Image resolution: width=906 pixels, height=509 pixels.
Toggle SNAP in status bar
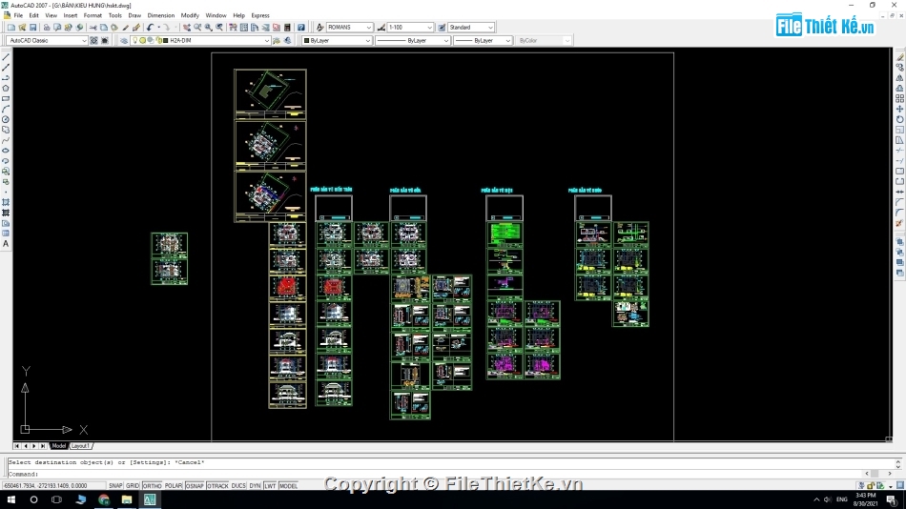point(115,486)
